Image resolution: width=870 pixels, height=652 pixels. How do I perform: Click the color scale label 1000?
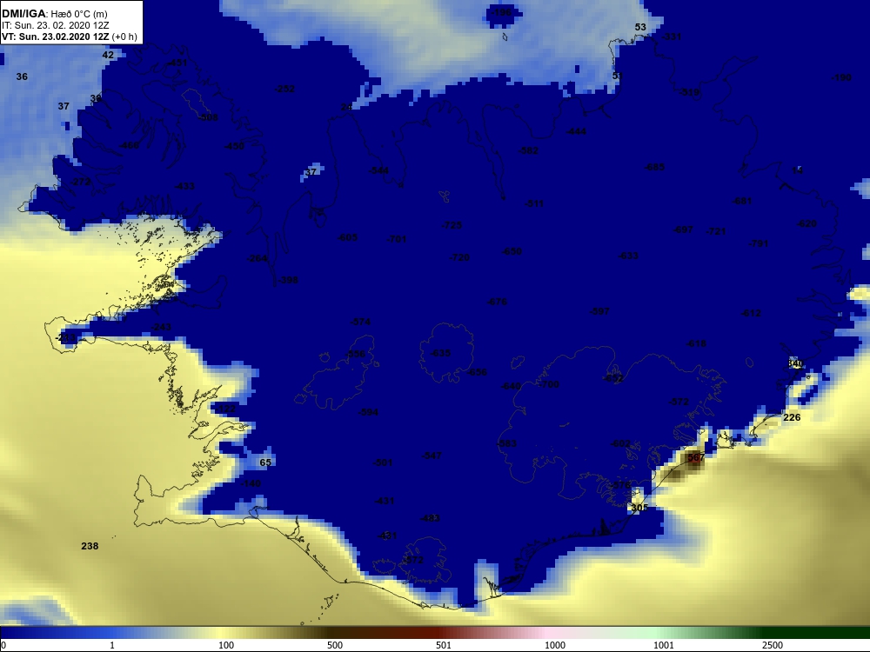[555, 645]
